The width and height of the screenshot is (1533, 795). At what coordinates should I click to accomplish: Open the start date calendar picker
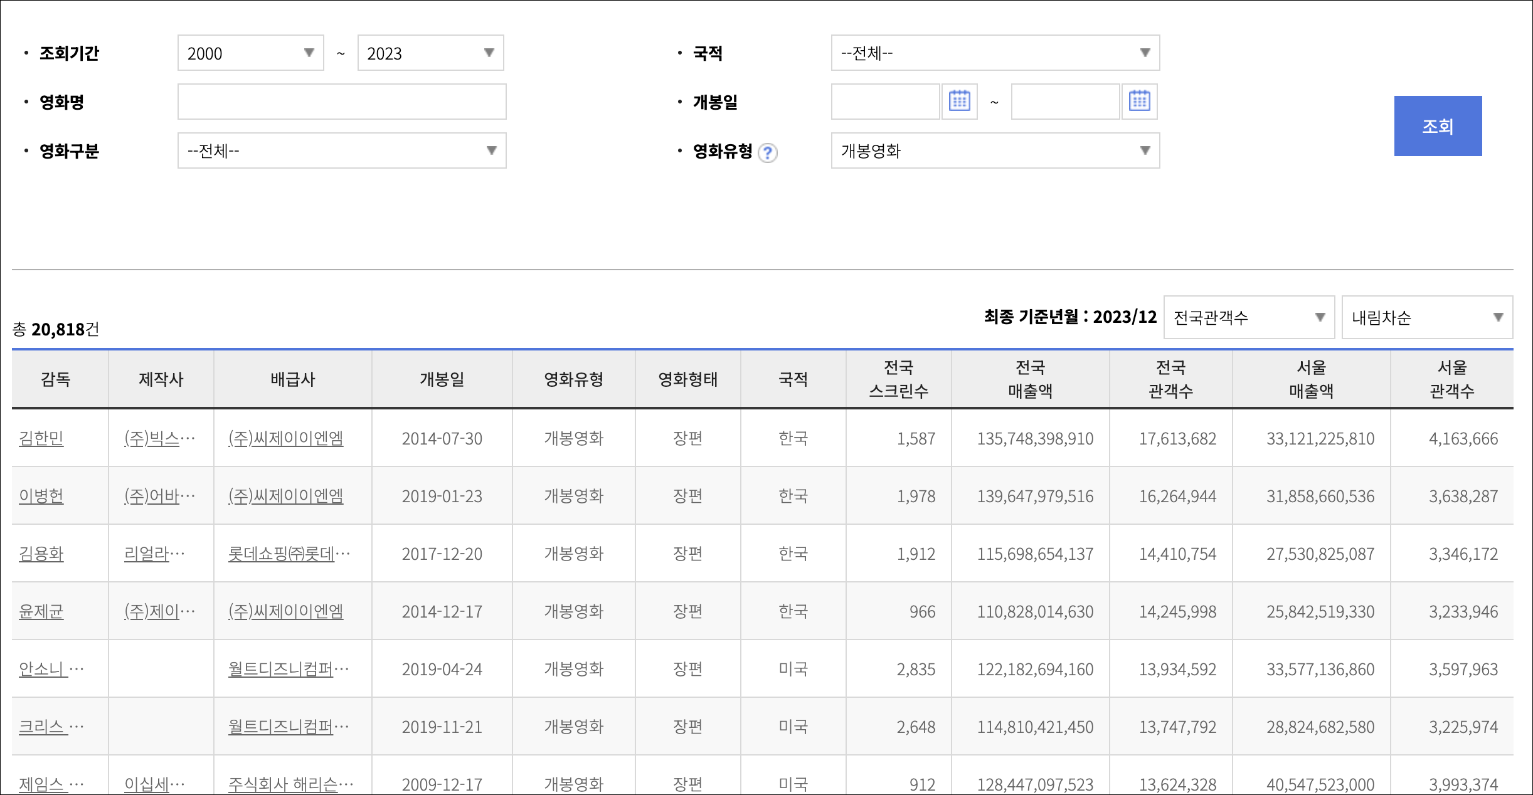pos(959,102)
